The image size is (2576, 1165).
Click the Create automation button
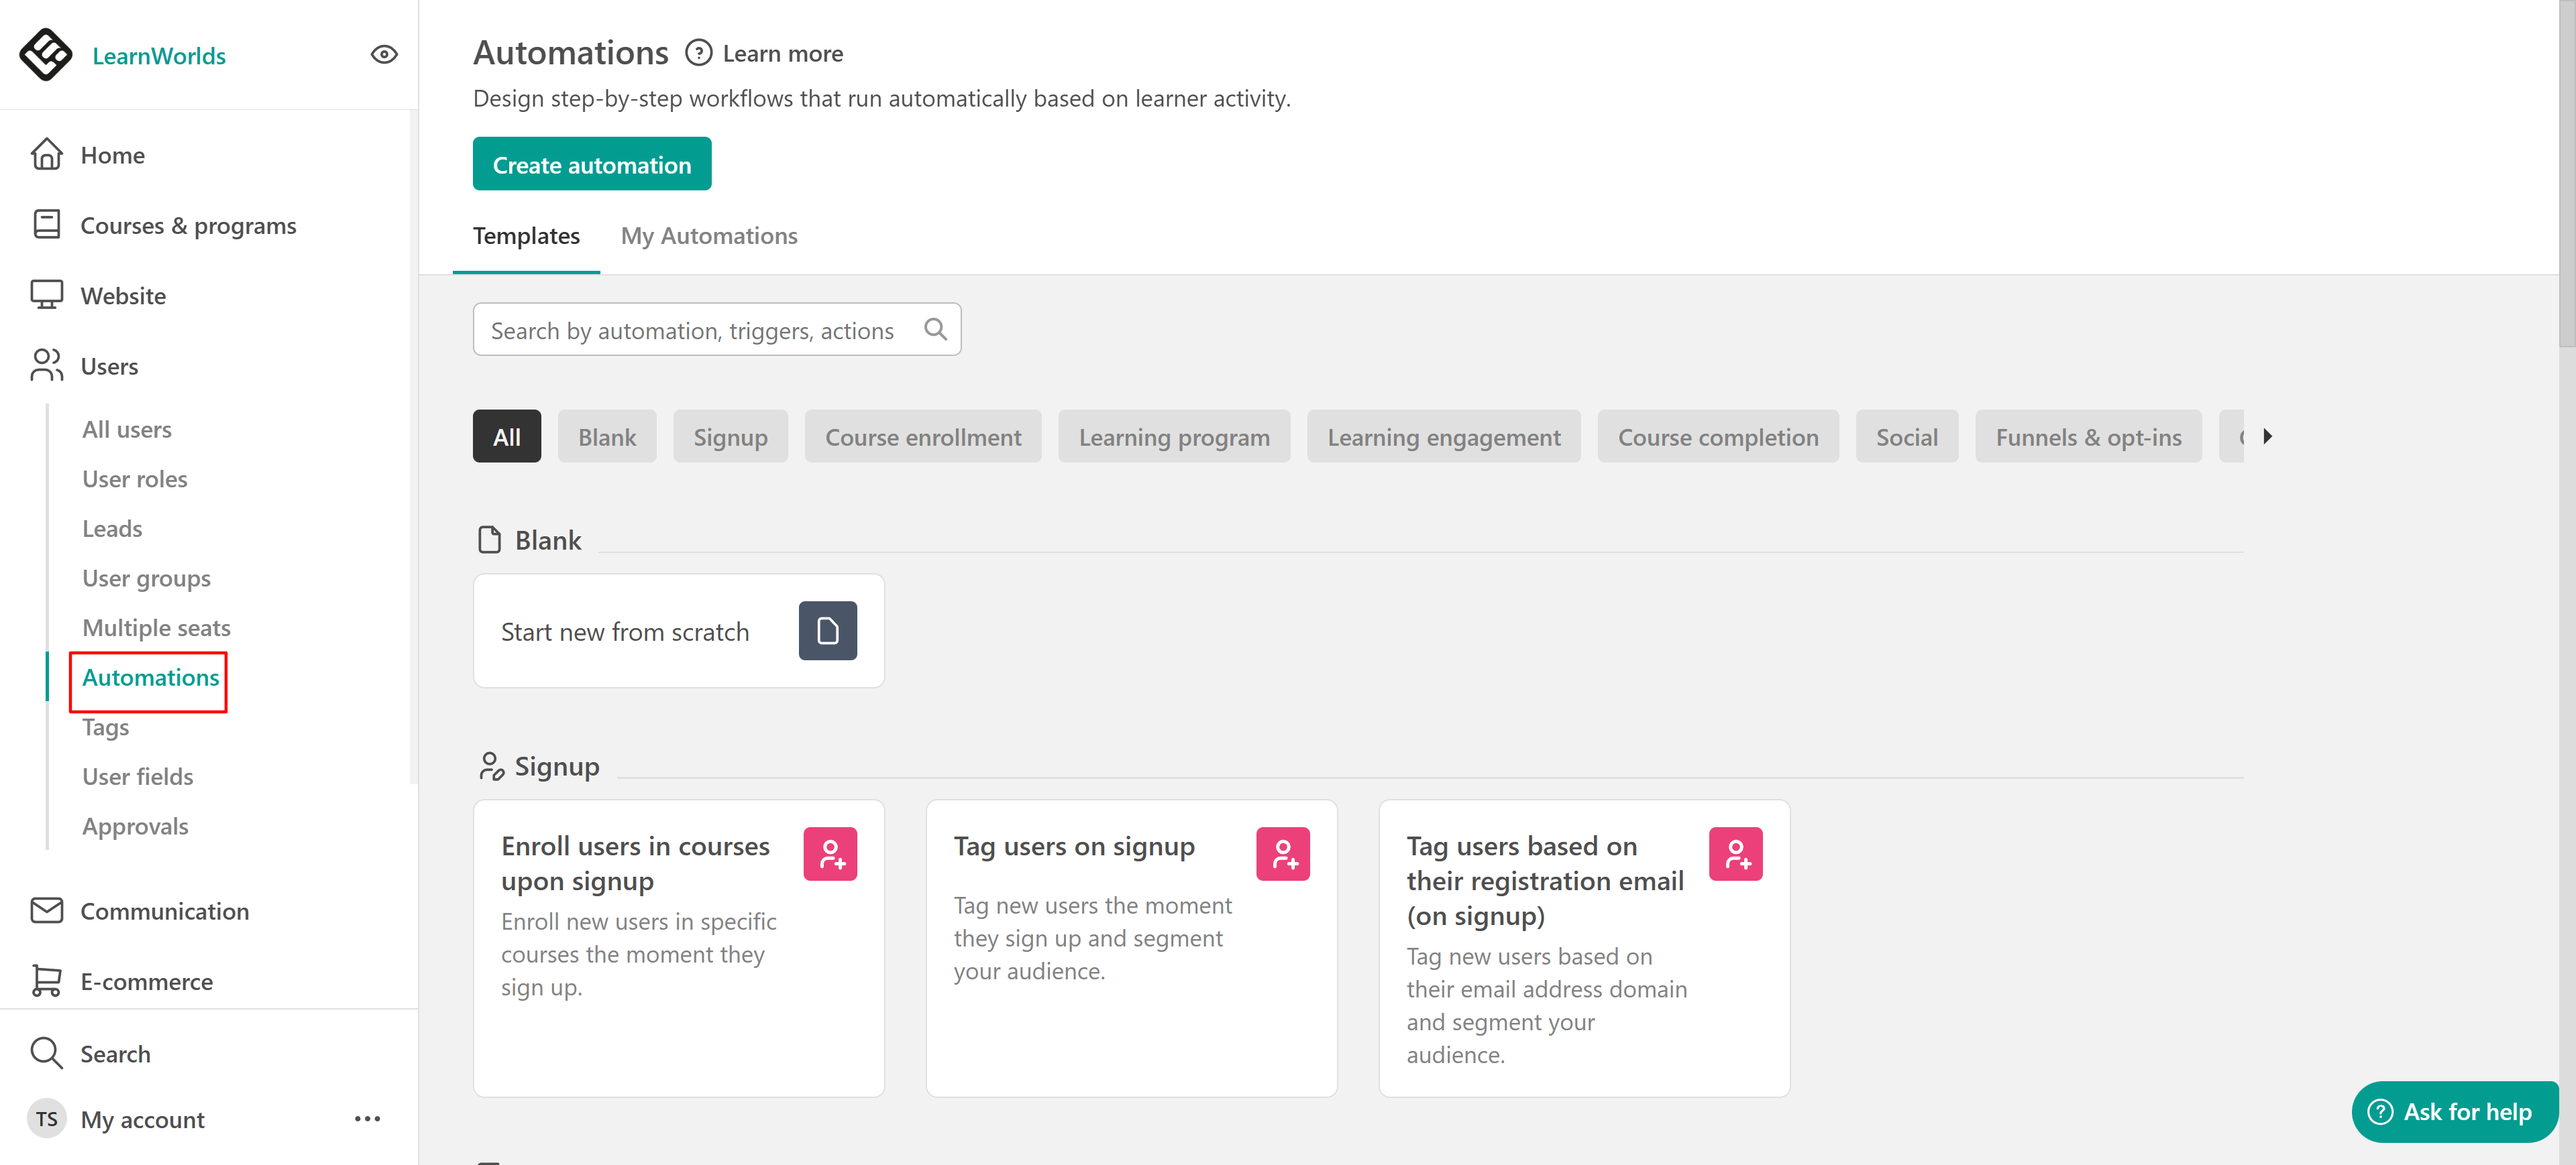[x=591, y=165]
